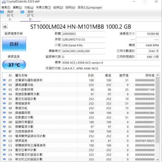Click the 37 °C temperature button
162x162 pixels.
(14, 65)
